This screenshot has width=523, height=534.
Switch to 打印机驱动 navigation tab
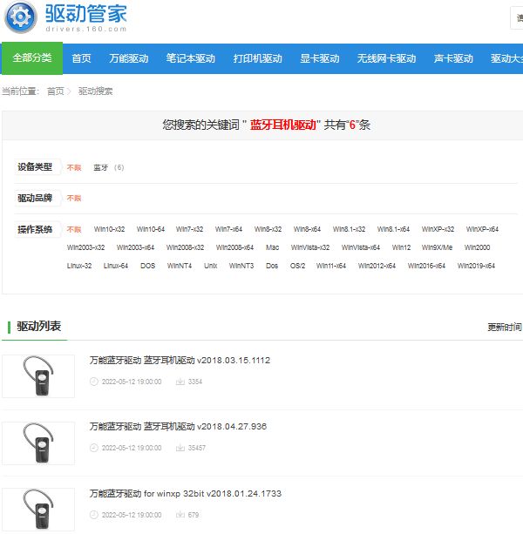point(257,58)
